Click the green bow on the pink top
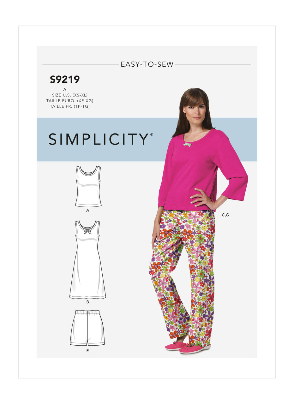 pos(188,145)
